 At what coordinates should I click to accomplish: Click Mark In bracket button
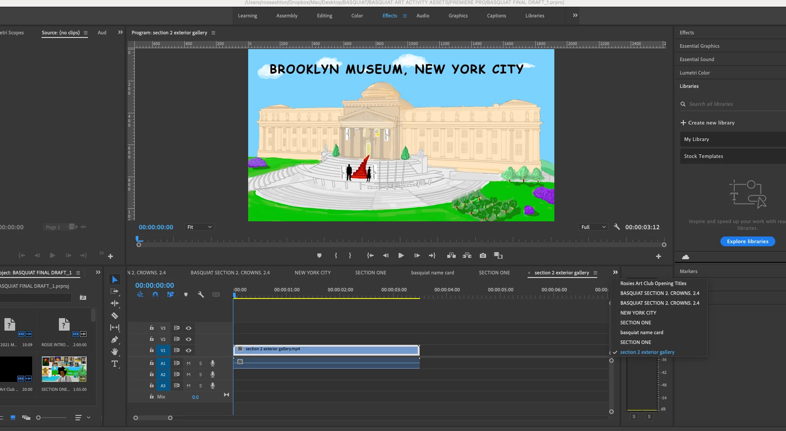336,256
